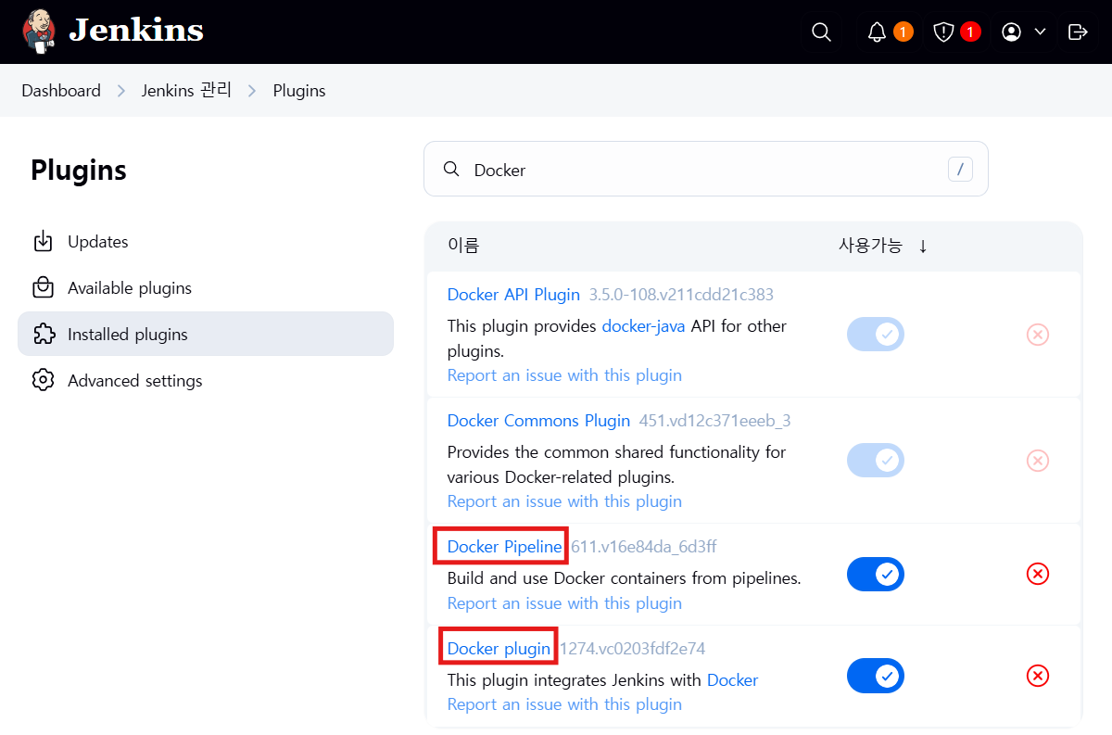Click the Docker link in plugin description
The height and width of the screenshot is (735, 1112).
pyautogui.click(x=732, y=680)
